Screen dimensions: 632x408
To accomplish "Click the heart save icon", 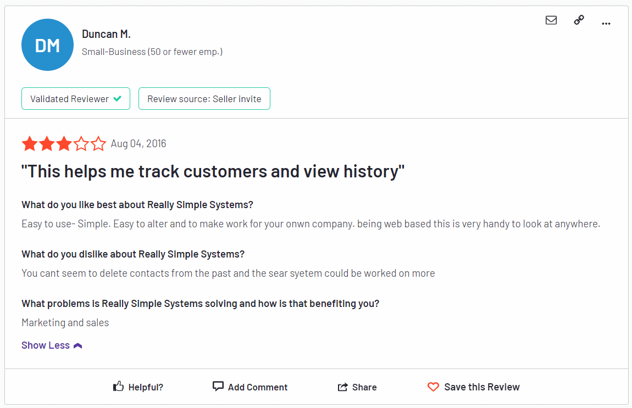I will click(x=433, y=387).
